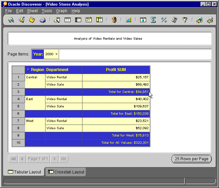Go to the last page
This screenshot has height=188, width=219.
pyautogui.click(x=64, y=159)
